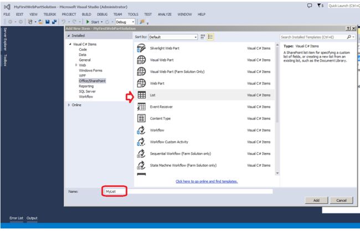Viewport: 360px width, 231px height.
Task: Open the BUILD menu
Action: coord(86,14)
